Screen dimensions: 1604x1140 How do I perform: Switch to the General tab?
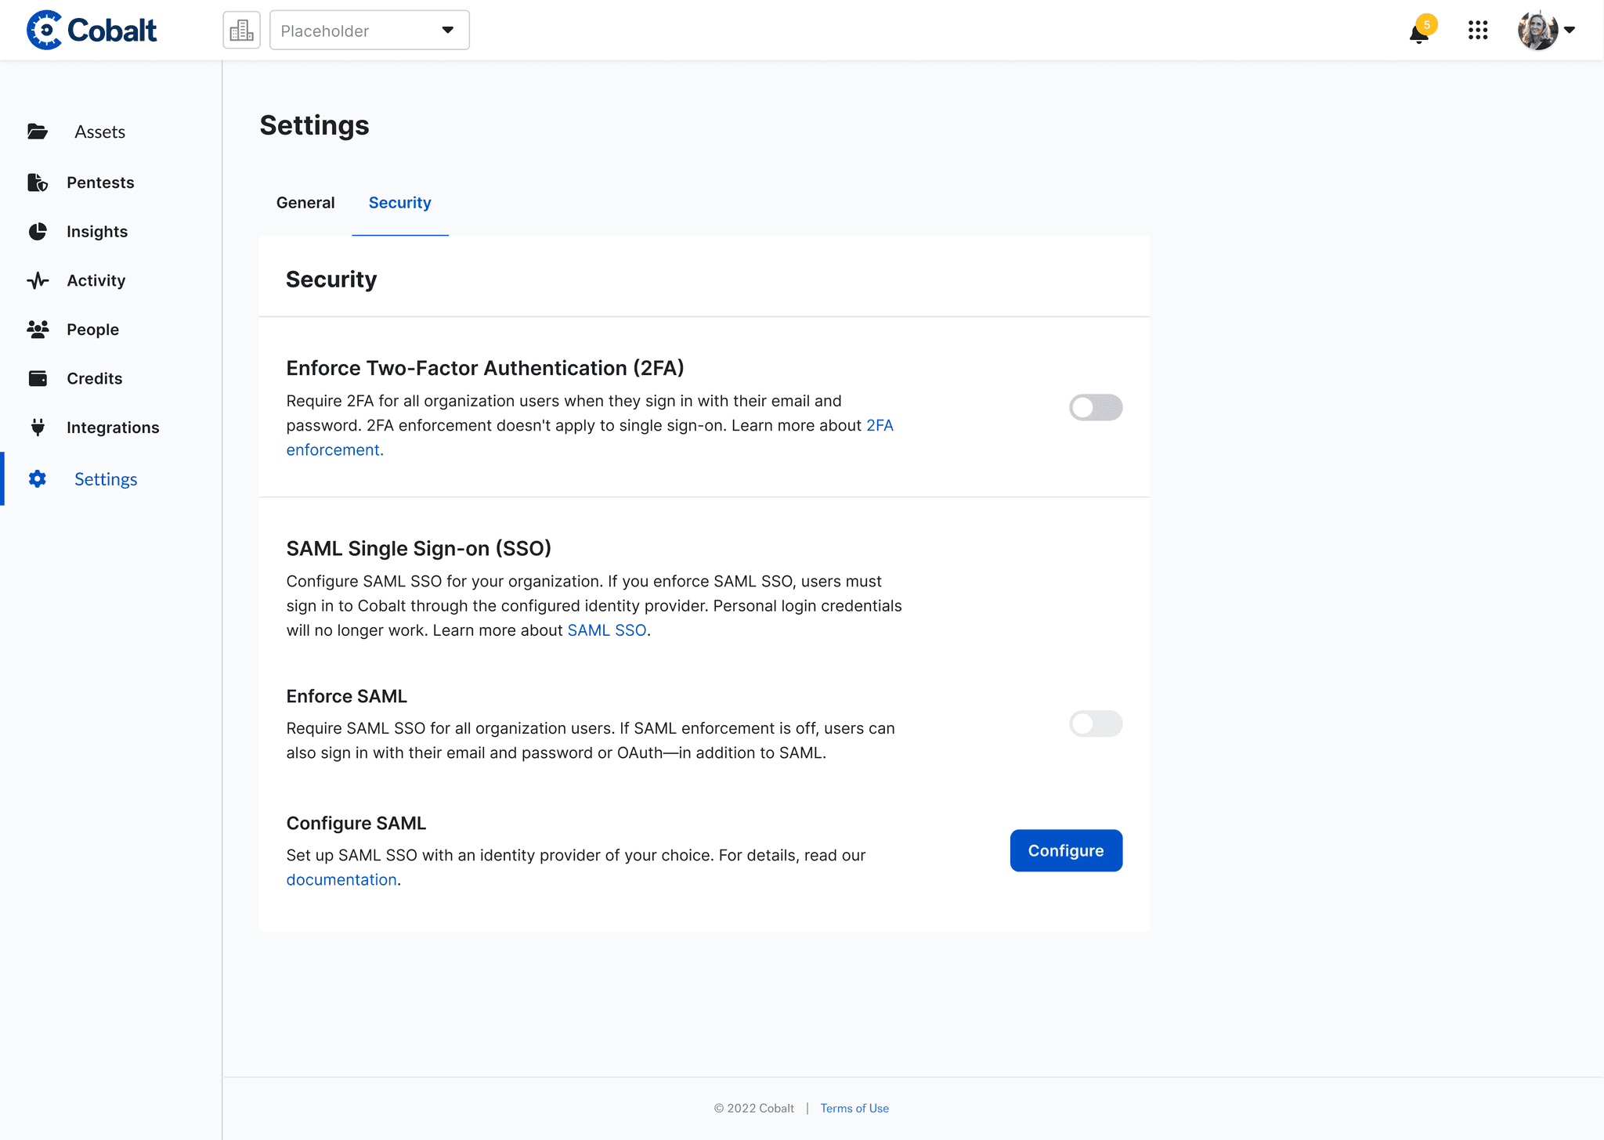pyautogui.click(x=305, y=203)
